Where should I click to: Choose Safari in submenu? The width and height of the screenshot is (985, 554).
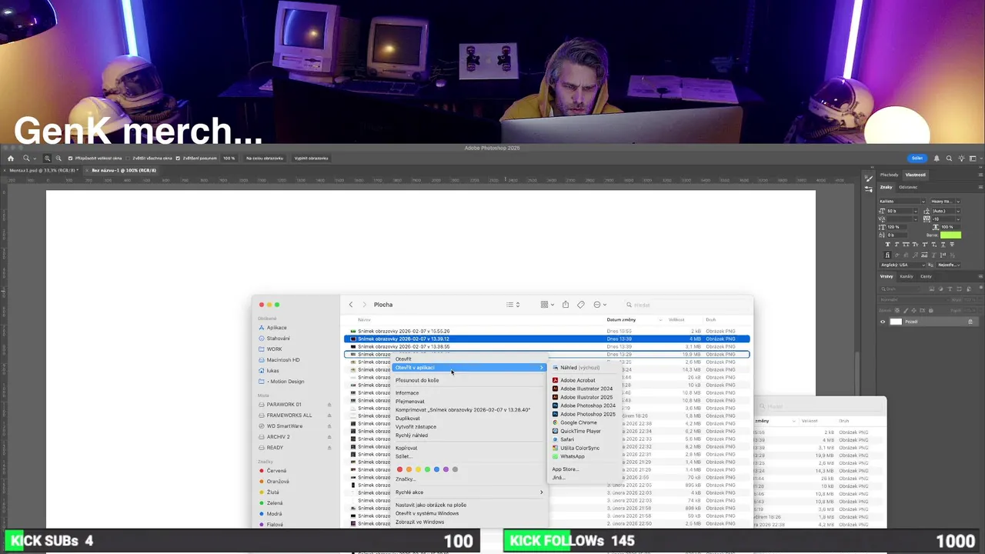pos(567,439)
